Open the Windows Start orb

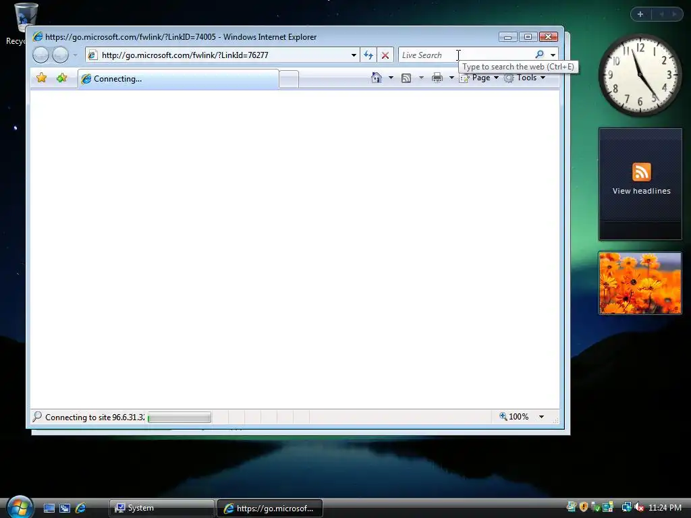20,507
